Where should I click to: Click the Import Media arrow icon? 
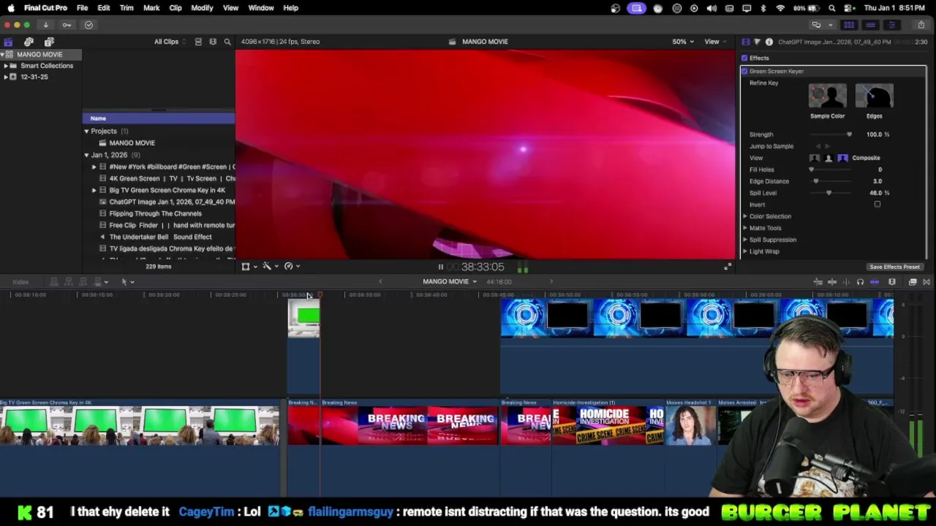(x=45, y=25)
